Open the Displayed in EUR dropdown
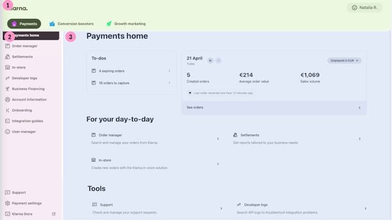The width and height of the screenshot is (392, 220). tap(344, 60)
